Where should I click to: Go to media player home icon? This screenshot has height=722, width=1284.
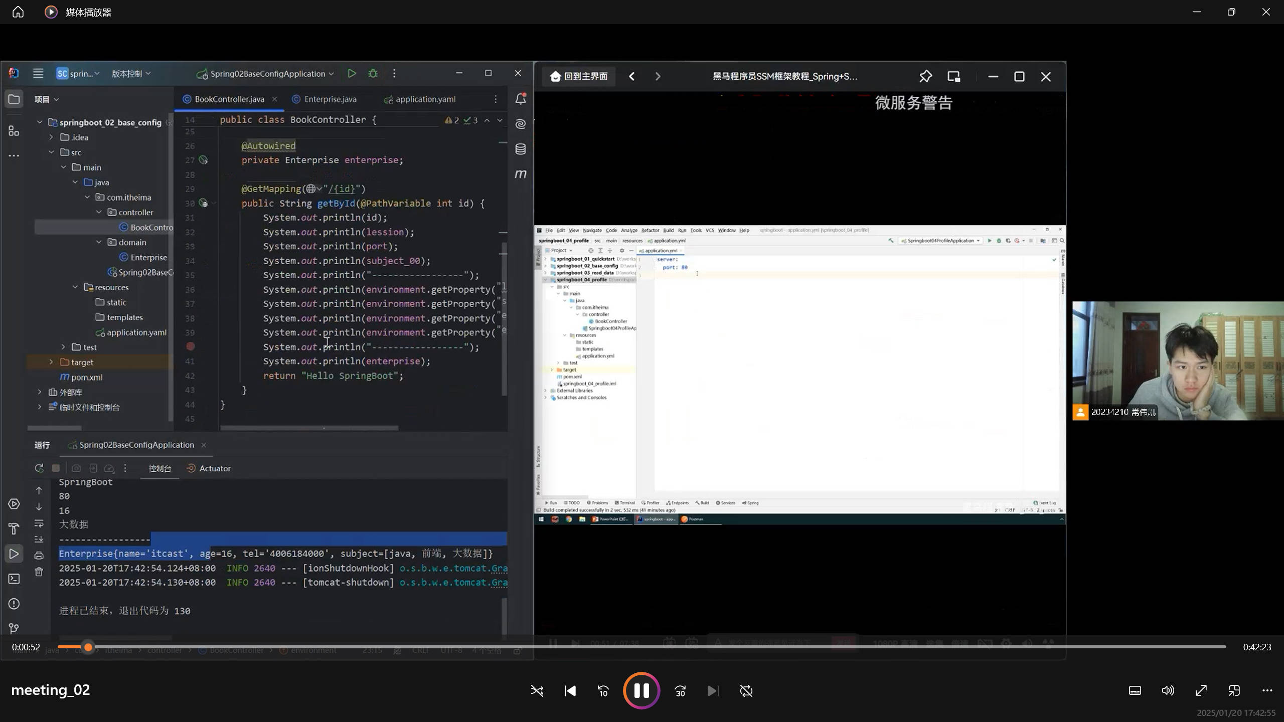pyautogui.click(x=18, y=12)
